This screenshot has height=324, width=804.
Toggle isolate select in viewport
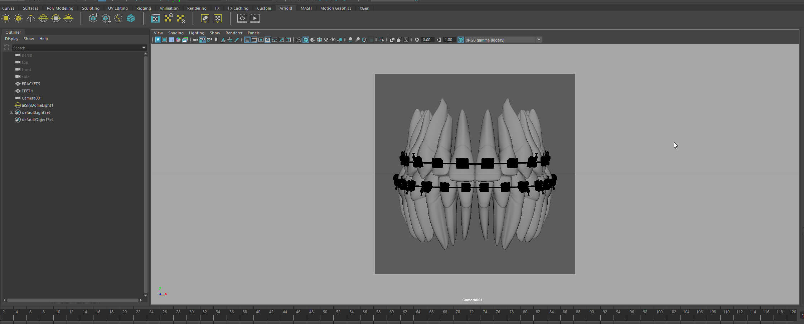pyautogui.click(x=382, y=40)
